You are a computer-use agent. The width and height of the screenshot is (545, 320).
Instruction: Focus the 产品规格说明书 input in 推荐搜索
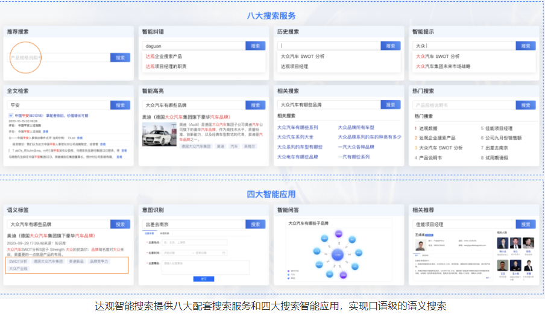(58, 58)
